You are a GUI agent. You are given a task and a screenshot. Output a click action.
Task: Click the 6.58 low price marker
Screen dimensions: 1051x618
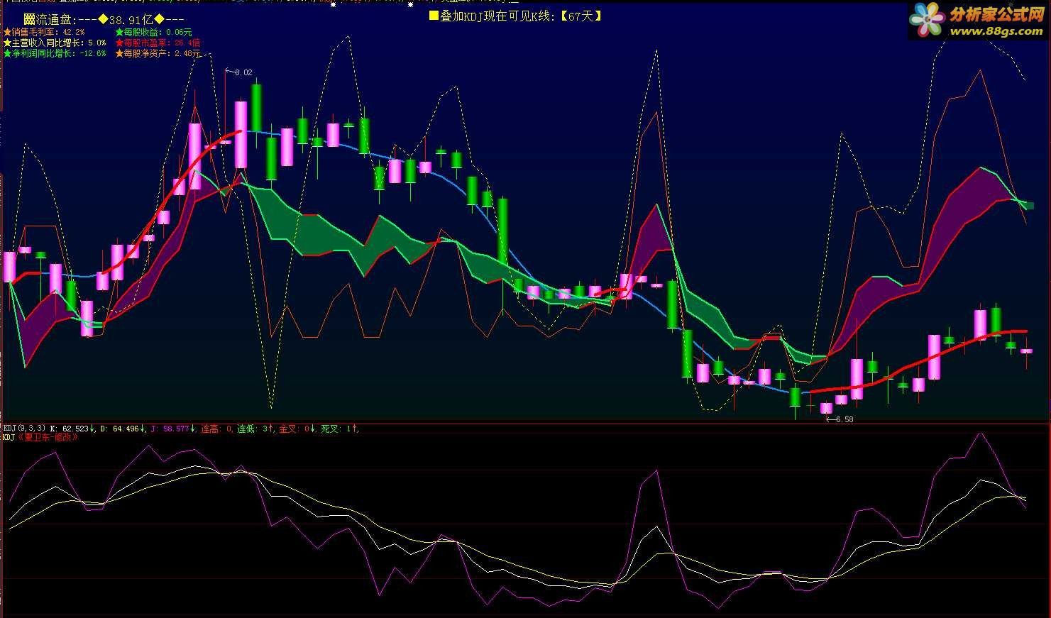(841, 419)
